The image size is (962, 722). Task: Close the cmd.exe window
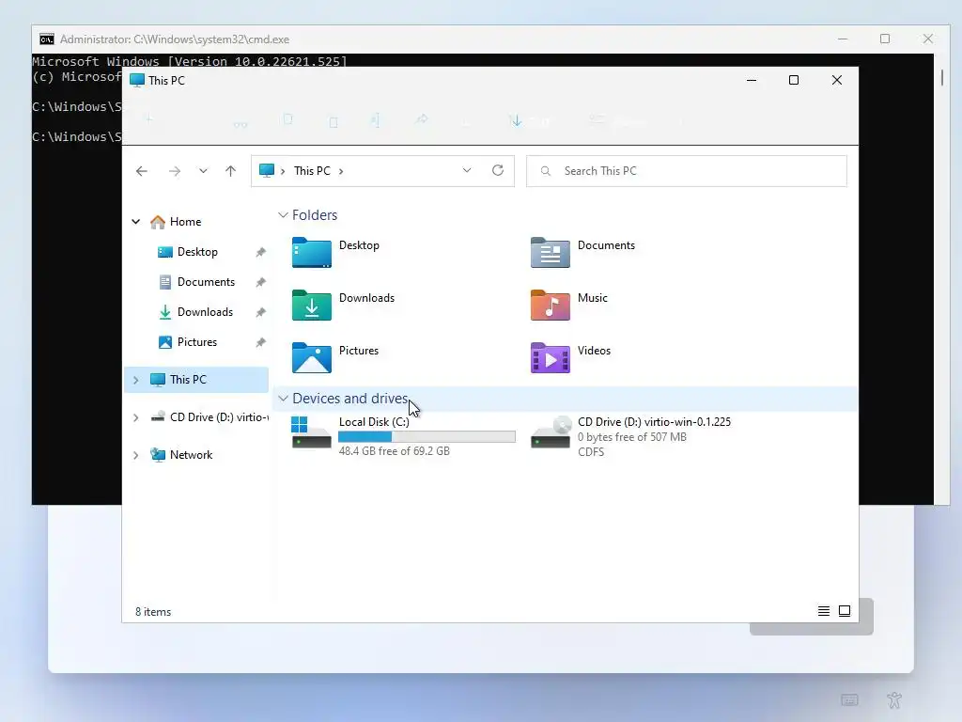pyautogui.click(x=928, y=39)
